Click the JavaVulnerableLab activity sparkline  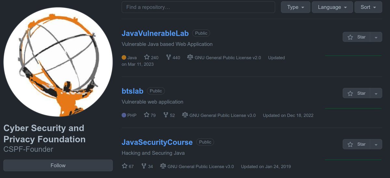pyautogui.click(x=353, y=56)
